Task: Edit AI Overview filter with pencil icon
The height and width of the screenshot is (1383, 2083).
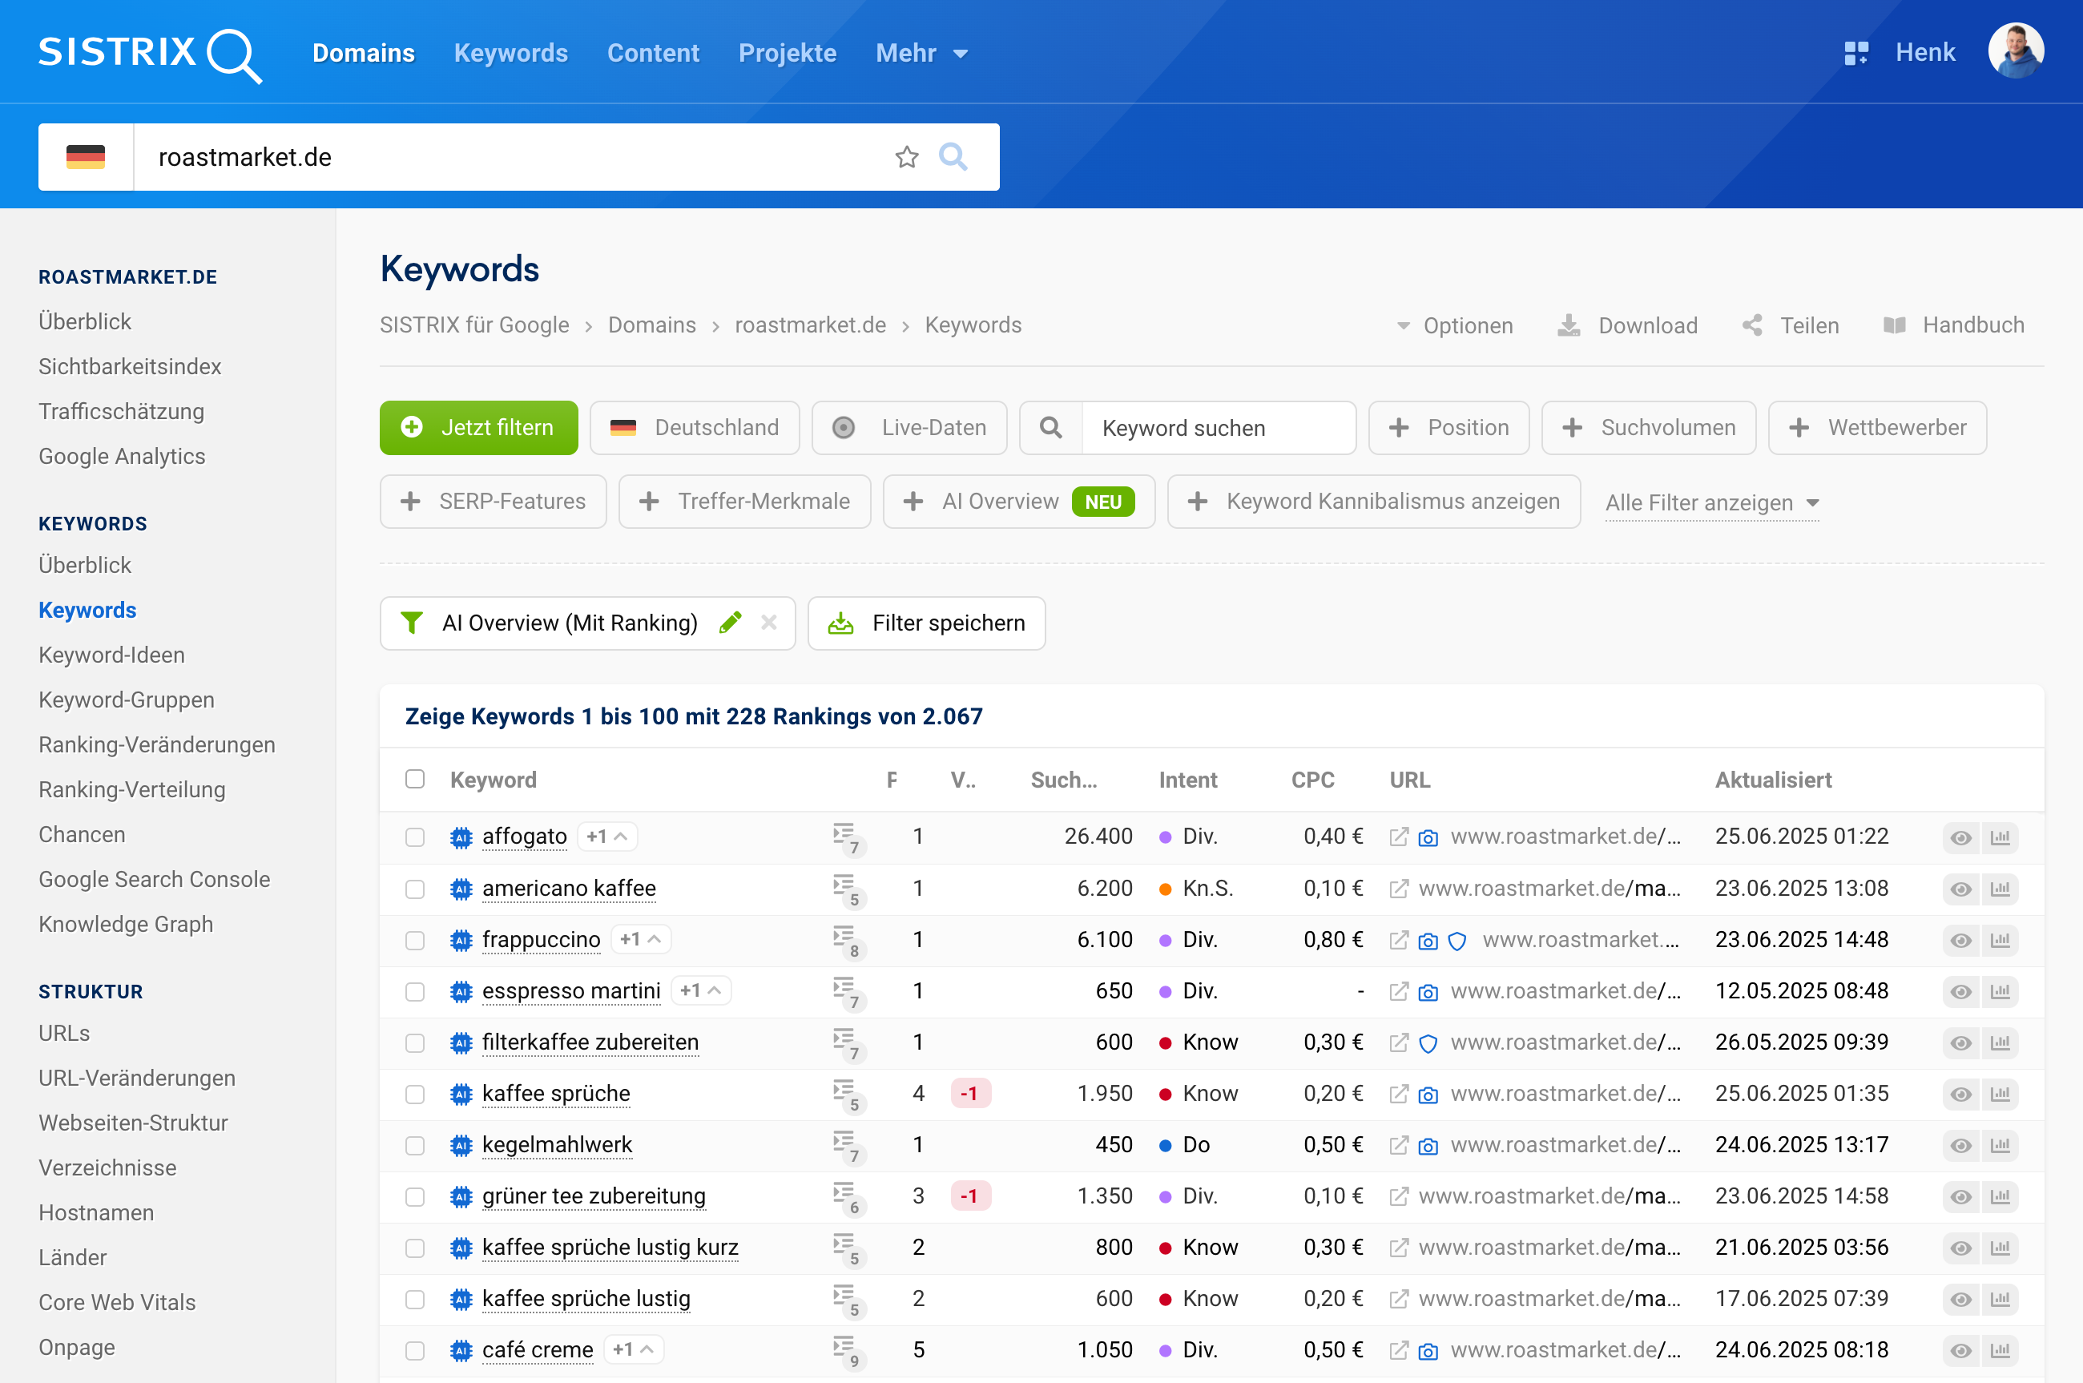Action: click(730, 623)
